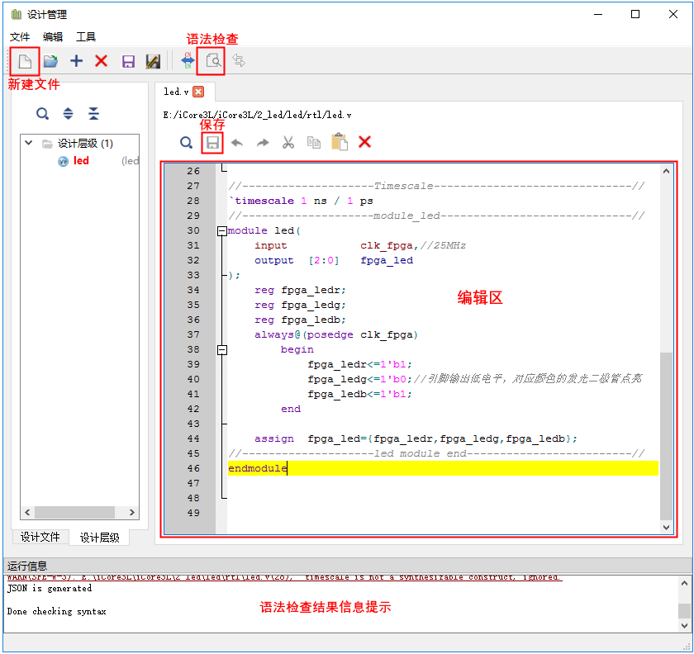Select the led module in design tree
Image resolution: width=694 pixels, height=654 pixels.
pyautogui.click(x=81, y=161)
